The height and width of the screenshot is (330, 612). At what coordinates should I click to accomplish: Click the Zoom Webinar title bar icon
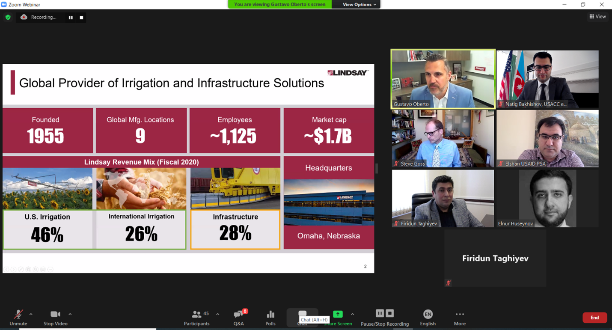[4, 4]
